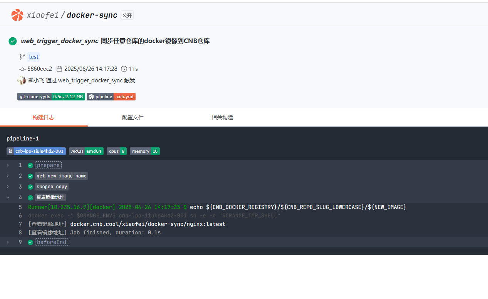This screenshot has height=299, width=488.
Task: Click the ARCH amd64 badge
Action: [86, 151]
